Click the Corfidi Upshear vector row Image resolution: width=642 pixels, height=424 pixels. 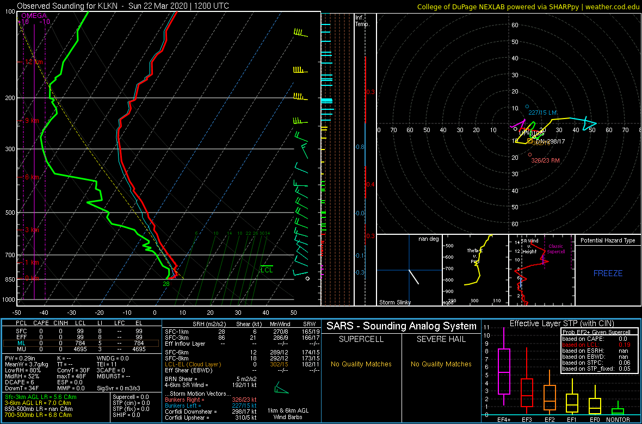(x=211, y=417)
